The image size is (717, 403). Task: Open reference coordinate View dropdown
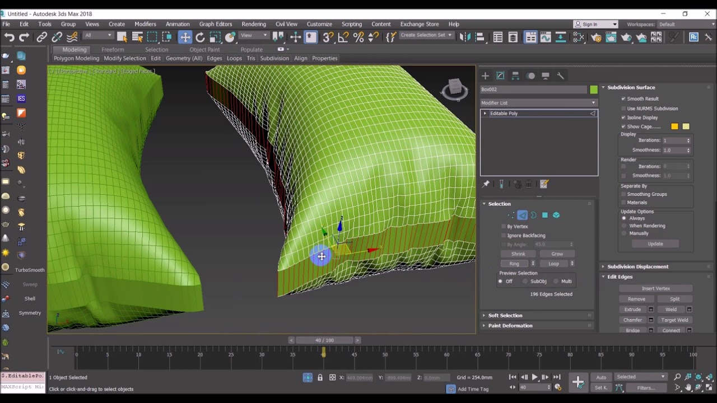(254, 35)
